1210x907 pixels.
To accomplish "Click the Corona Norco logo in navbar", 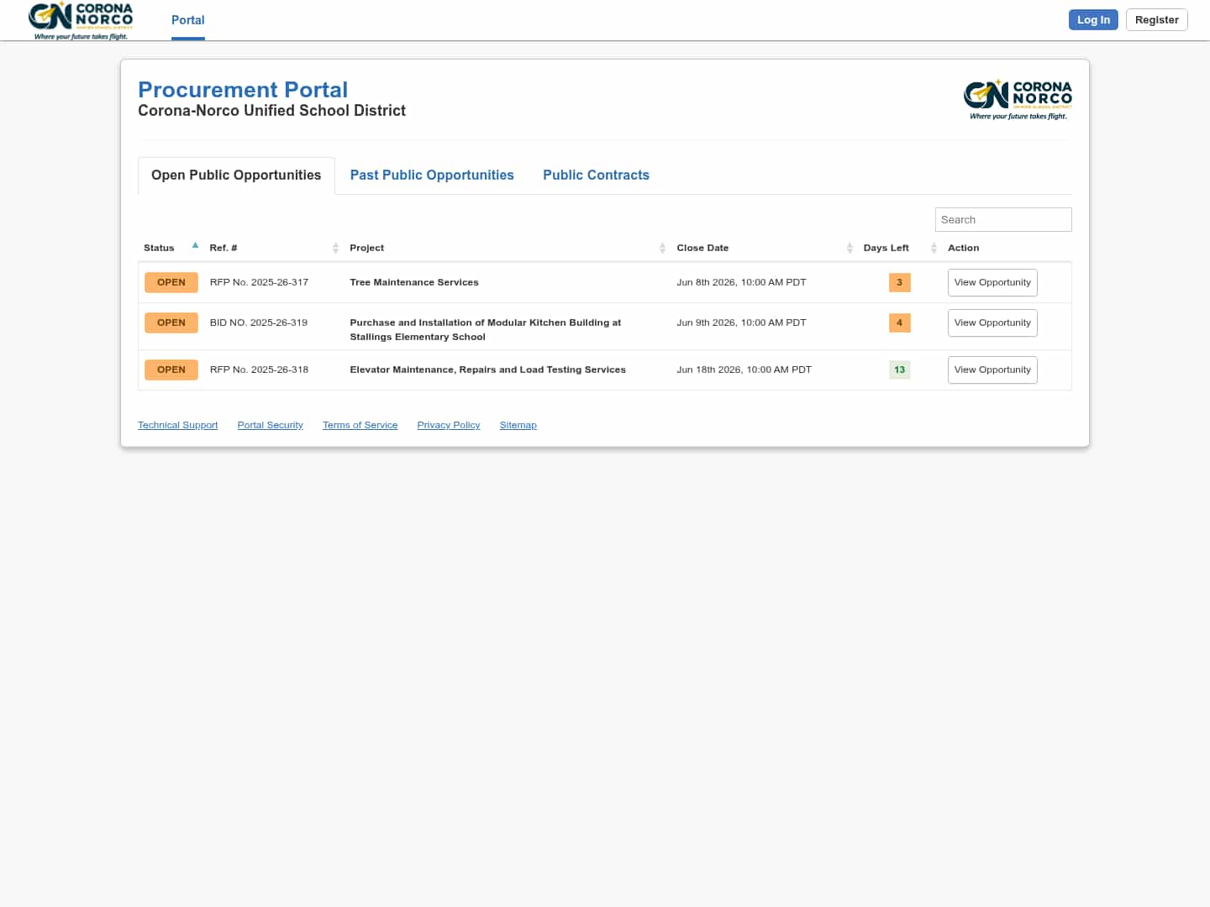I will (81, 21).
